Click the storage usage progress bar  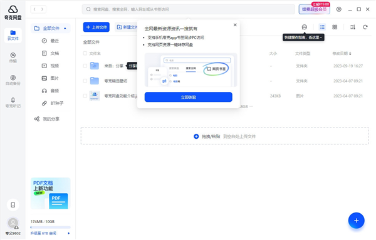point(51,227)
